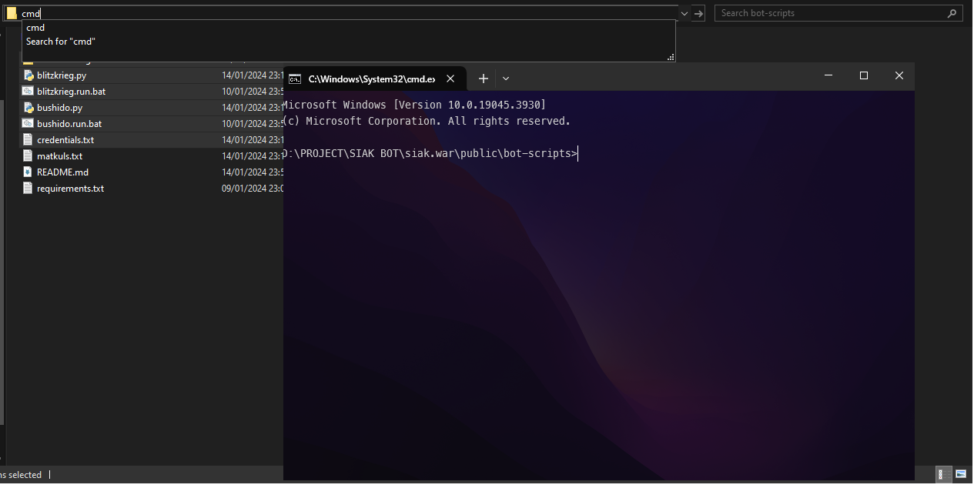The image size is (974, 488).
Task: Click the requirements.txt file name
Action: (70, 189)
